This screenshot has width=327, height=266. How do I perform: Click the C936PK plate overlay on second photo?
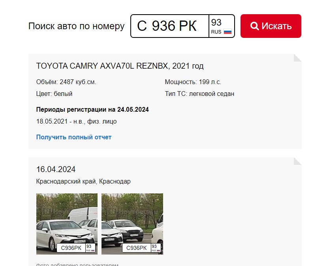tap(141, 248)
